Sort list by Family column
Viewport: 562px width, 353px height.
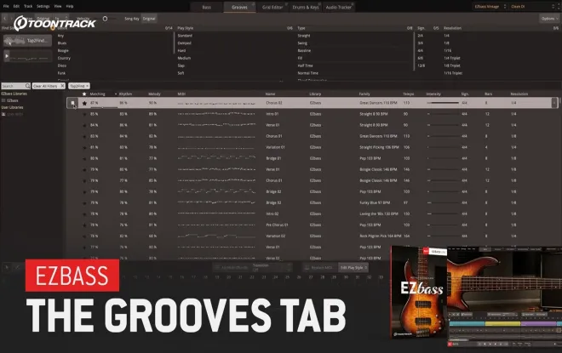(364, 94)
